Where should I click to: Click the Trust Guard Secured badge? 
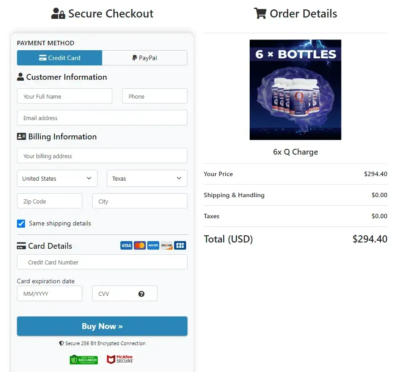tap(84, 359)
